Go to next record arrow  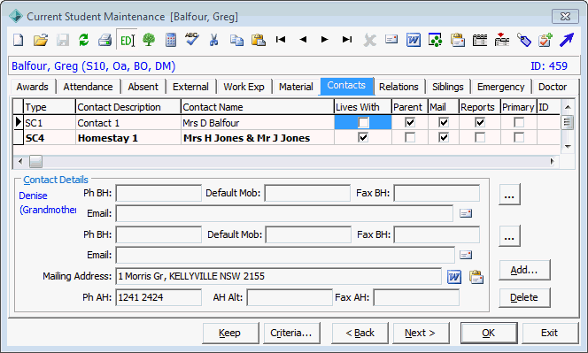click(x=325, y=39)
